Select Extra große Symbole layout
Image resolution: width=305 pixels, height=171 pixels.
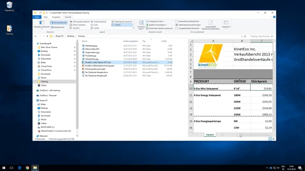pyautogui.click(x=80, y=22)
